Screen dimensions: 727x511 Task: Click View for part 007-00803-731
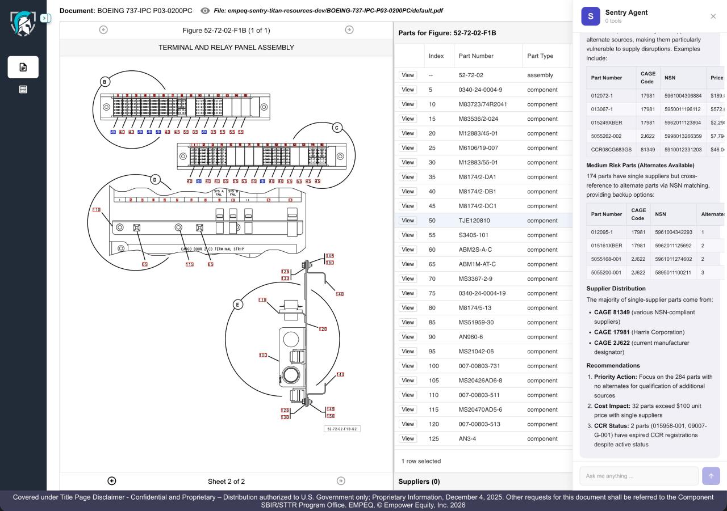coord(407,366)
